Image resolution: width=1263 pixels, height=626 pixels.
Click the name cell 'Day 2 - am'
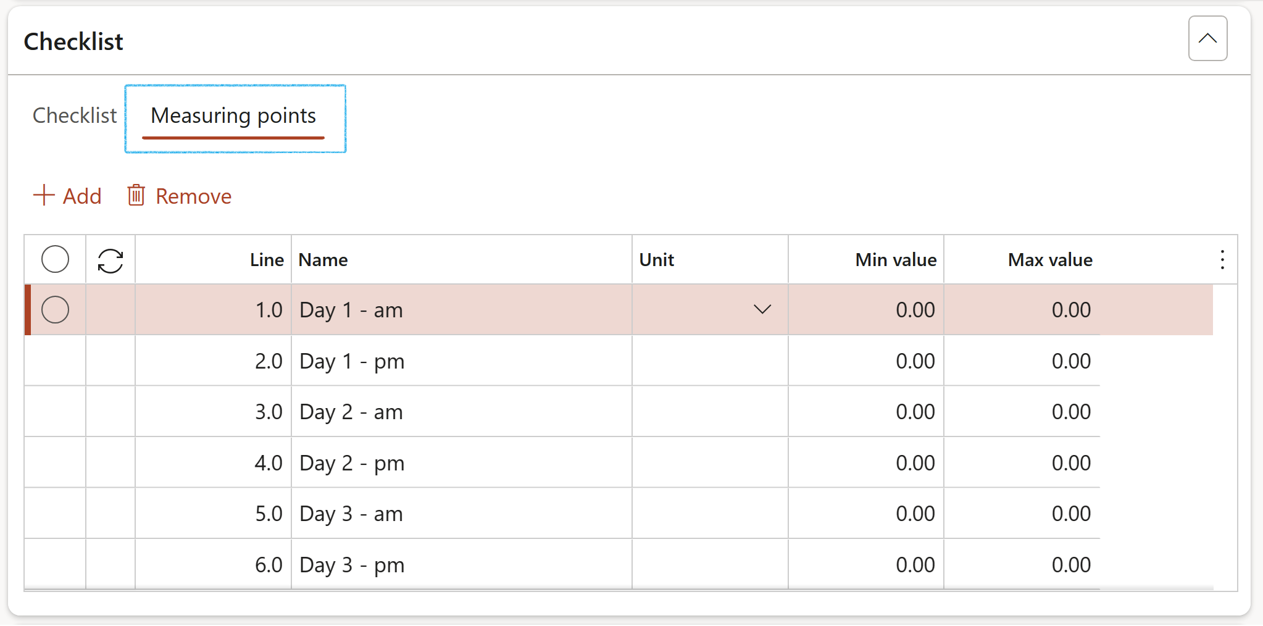(x=461, y=412)
